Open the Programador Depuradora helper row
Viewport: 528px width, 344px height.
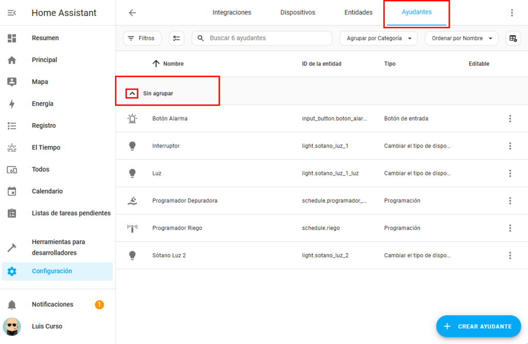(x=185, y=201)
